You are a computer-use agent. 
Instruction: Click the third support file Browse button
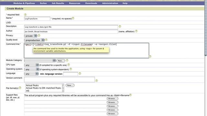113,106
